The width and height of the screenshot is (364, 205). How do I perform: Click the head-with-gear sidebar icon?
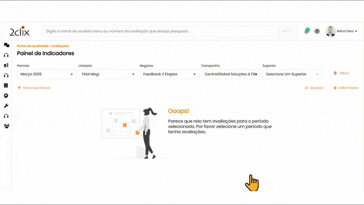pos(6,96)
